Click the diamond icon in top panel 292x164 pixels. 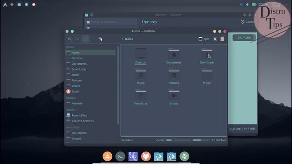coord(12,5)
